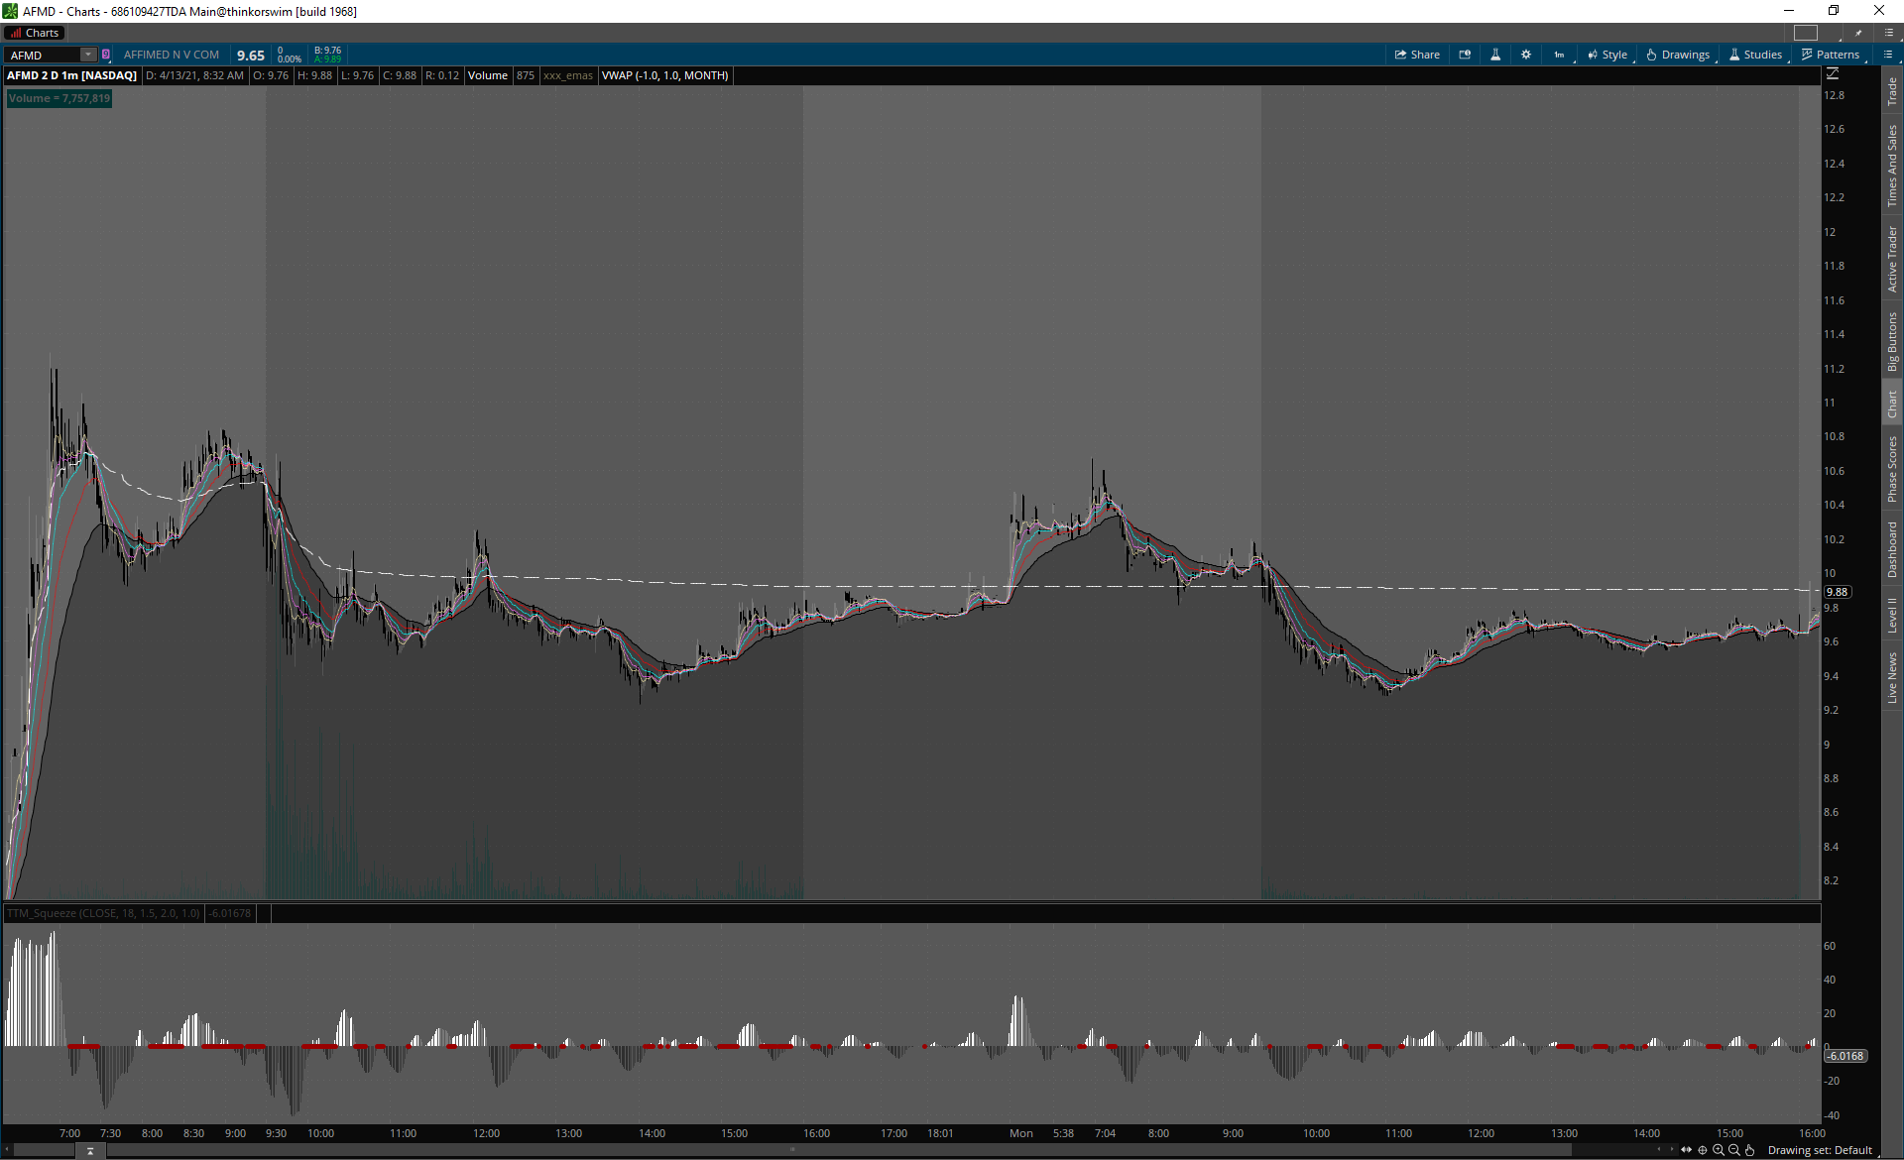The width and height of the screenshot is (1904, 1160).
Task: Click the pin icon in top bar
Action: pos(1858,33)
